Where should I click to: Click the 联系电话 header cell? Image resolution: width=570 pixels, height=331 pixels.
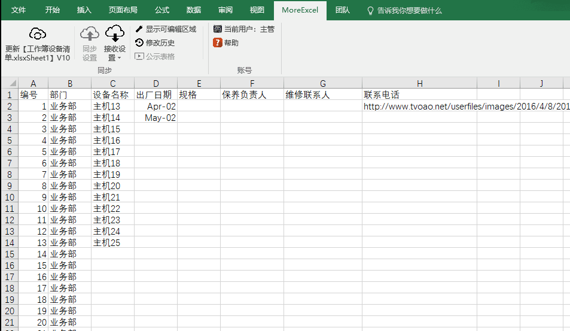point(419,95)
